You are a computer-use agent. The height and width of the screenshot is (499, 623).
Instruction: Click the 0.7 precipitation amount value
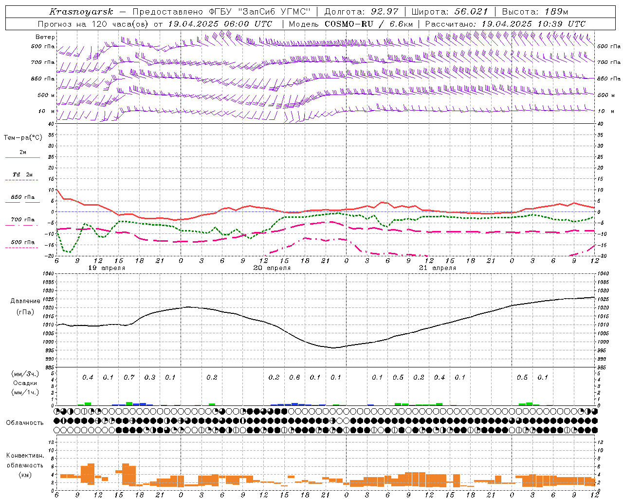(x=129, y=377)
